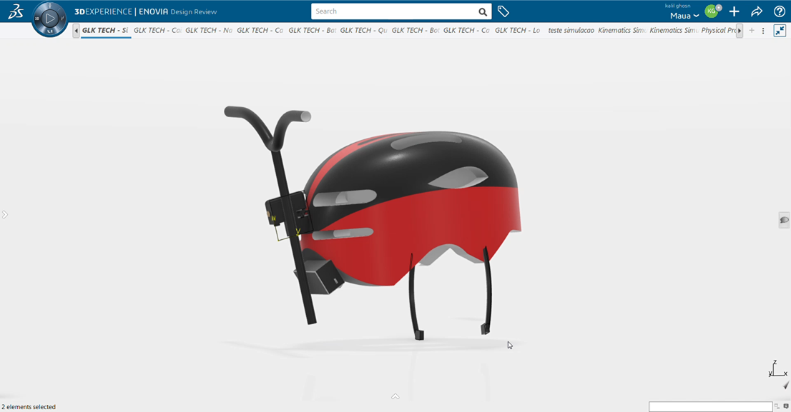Click the collapse/fullscreen arrows icon
This screenshot has width=791, height=412.
pos(780,31)
